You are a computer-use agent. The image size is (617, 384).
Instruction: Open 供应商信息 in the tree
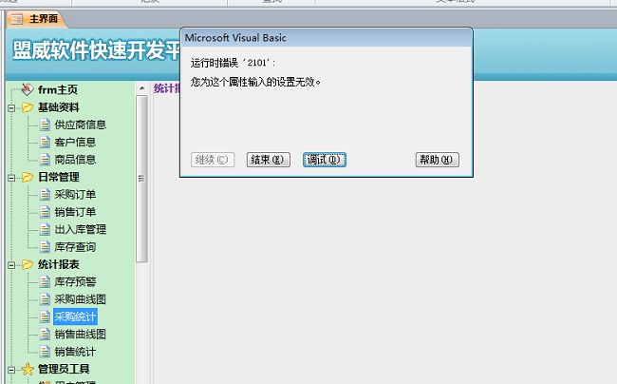(81, 125)
